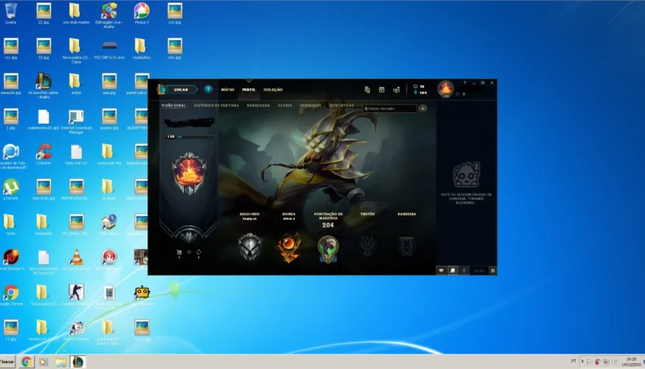This screenshot has width=645, height=369.
Task: Select the CCleaner desktop shortcut
Action: [x=43, y=154]
